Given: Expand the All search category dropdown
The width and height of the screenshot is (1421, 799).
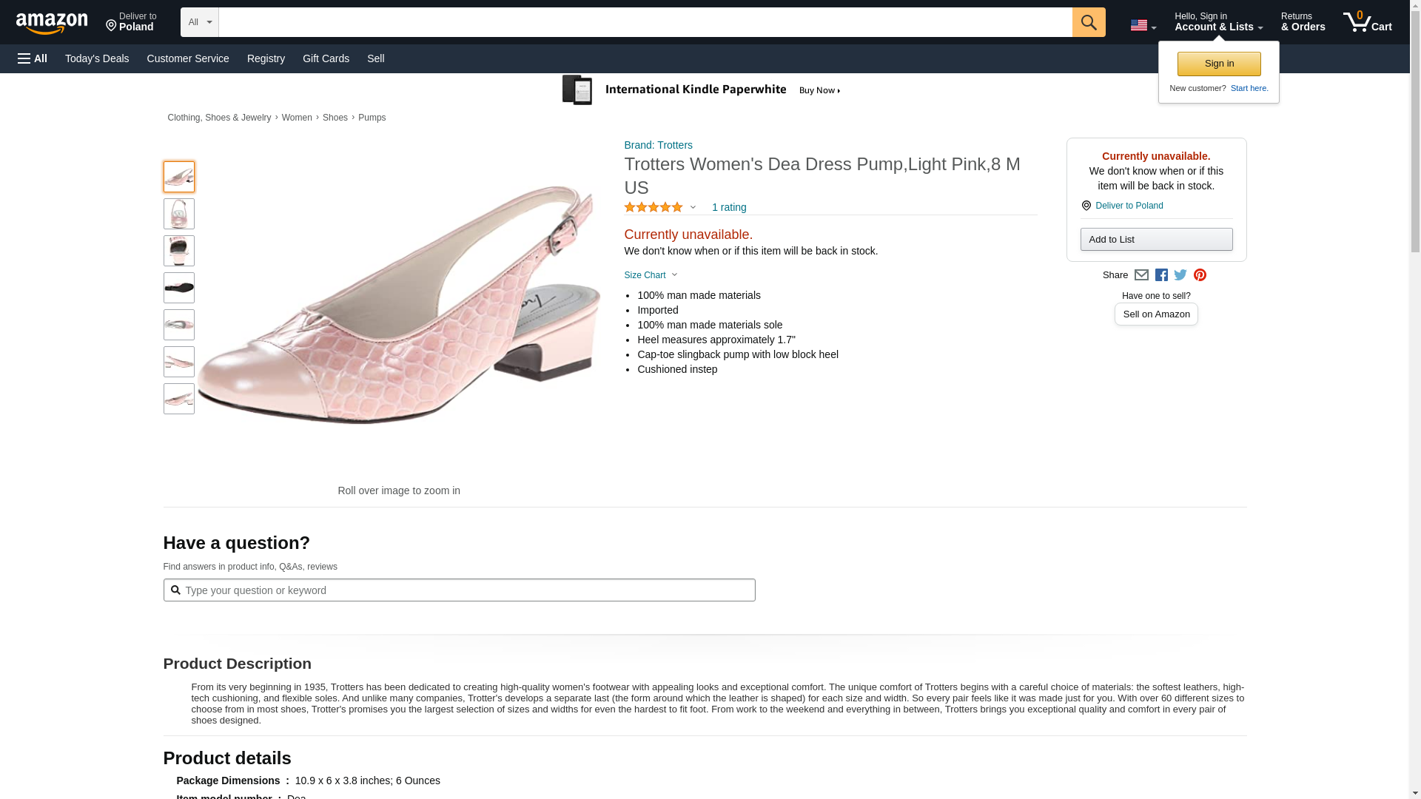Looking at the screenshot, I should coord(200,22).
